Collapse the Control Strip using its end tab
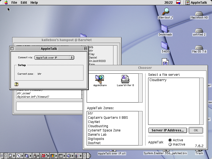This screenshot has height=159, width=212. pos(89,156)
